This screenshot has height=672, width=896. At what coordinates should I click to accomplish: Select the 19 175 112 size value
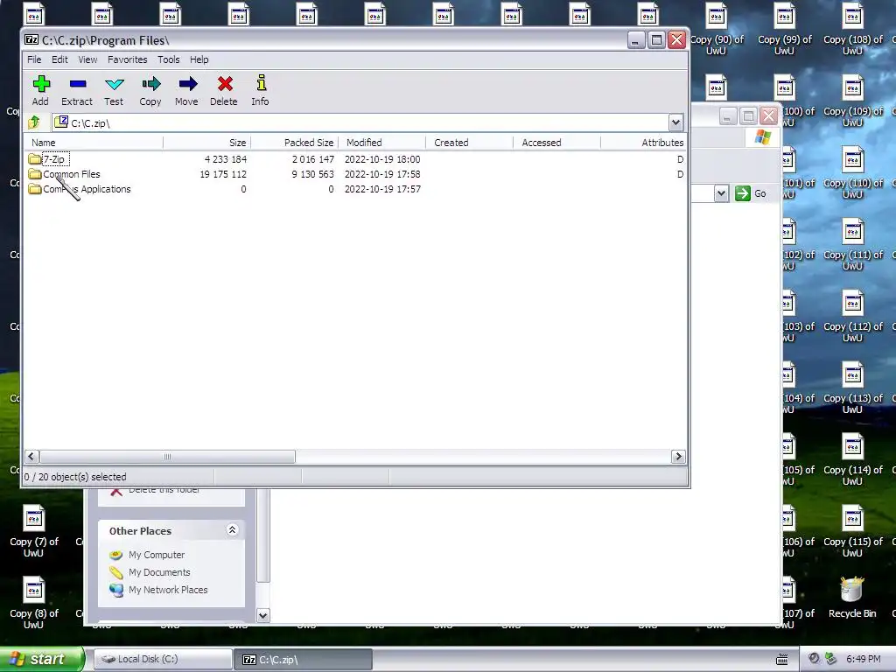(223, 174)
